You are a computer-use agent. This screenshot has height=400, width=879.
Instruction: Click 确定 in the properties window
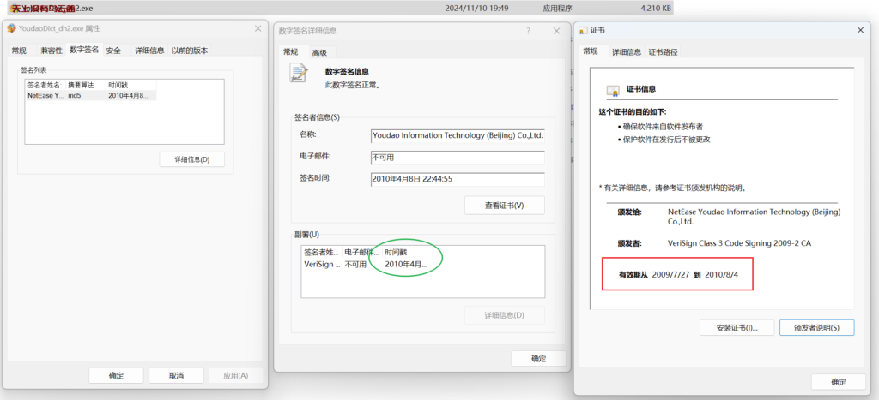pos(116,375)
